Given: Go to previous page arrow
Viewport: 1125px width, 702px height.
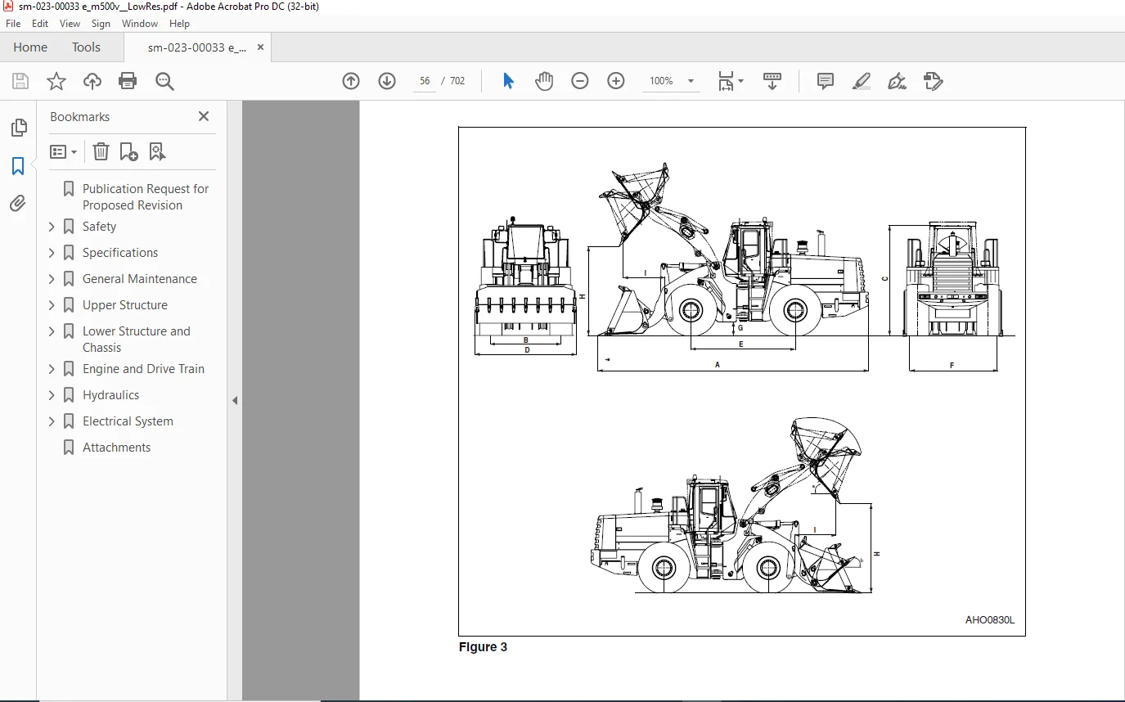Looking at the screenshot, I should (351, 81).
